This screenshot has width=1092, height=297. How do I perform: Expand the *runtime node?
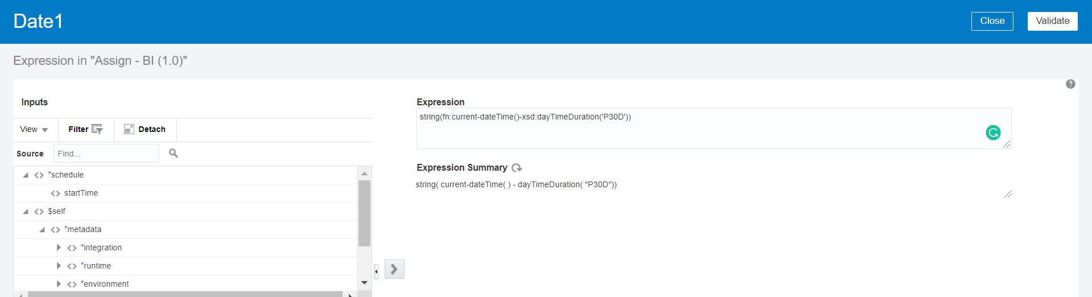(59, 266)
